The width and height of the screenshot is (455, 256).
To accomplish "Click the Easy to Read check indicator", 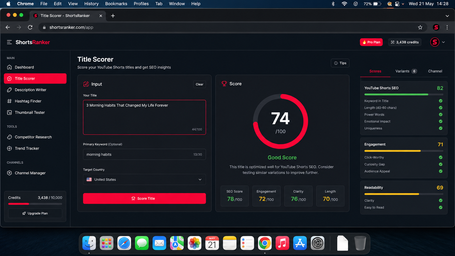I will 441,207.
